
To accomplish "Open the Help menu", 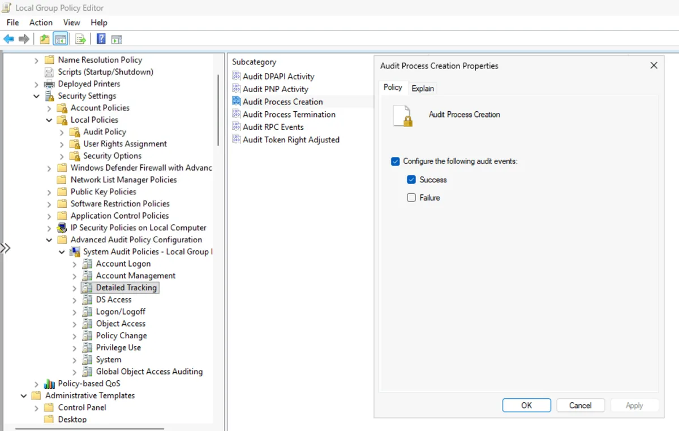I will point(99,23).
